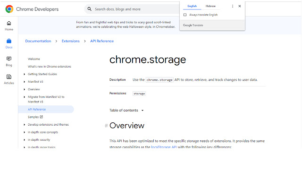Open the Articles sidebar icon
302x189 pixels.
click(x=9, y=77)
